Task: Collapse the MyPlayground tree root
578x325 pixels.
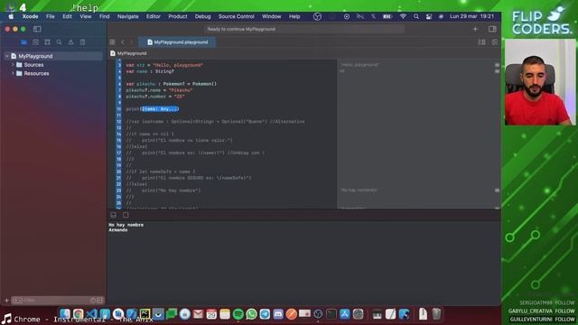Action: click(x=6, y=56)
